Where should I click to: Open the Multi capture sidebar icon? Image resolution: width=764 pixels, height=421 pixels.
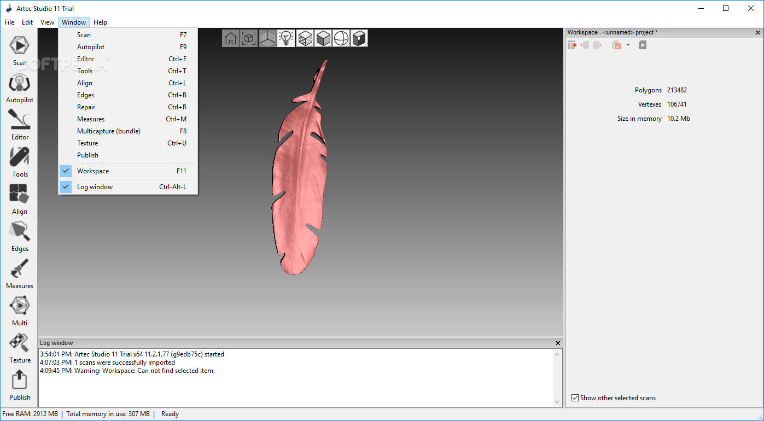[x=20, y=311]
